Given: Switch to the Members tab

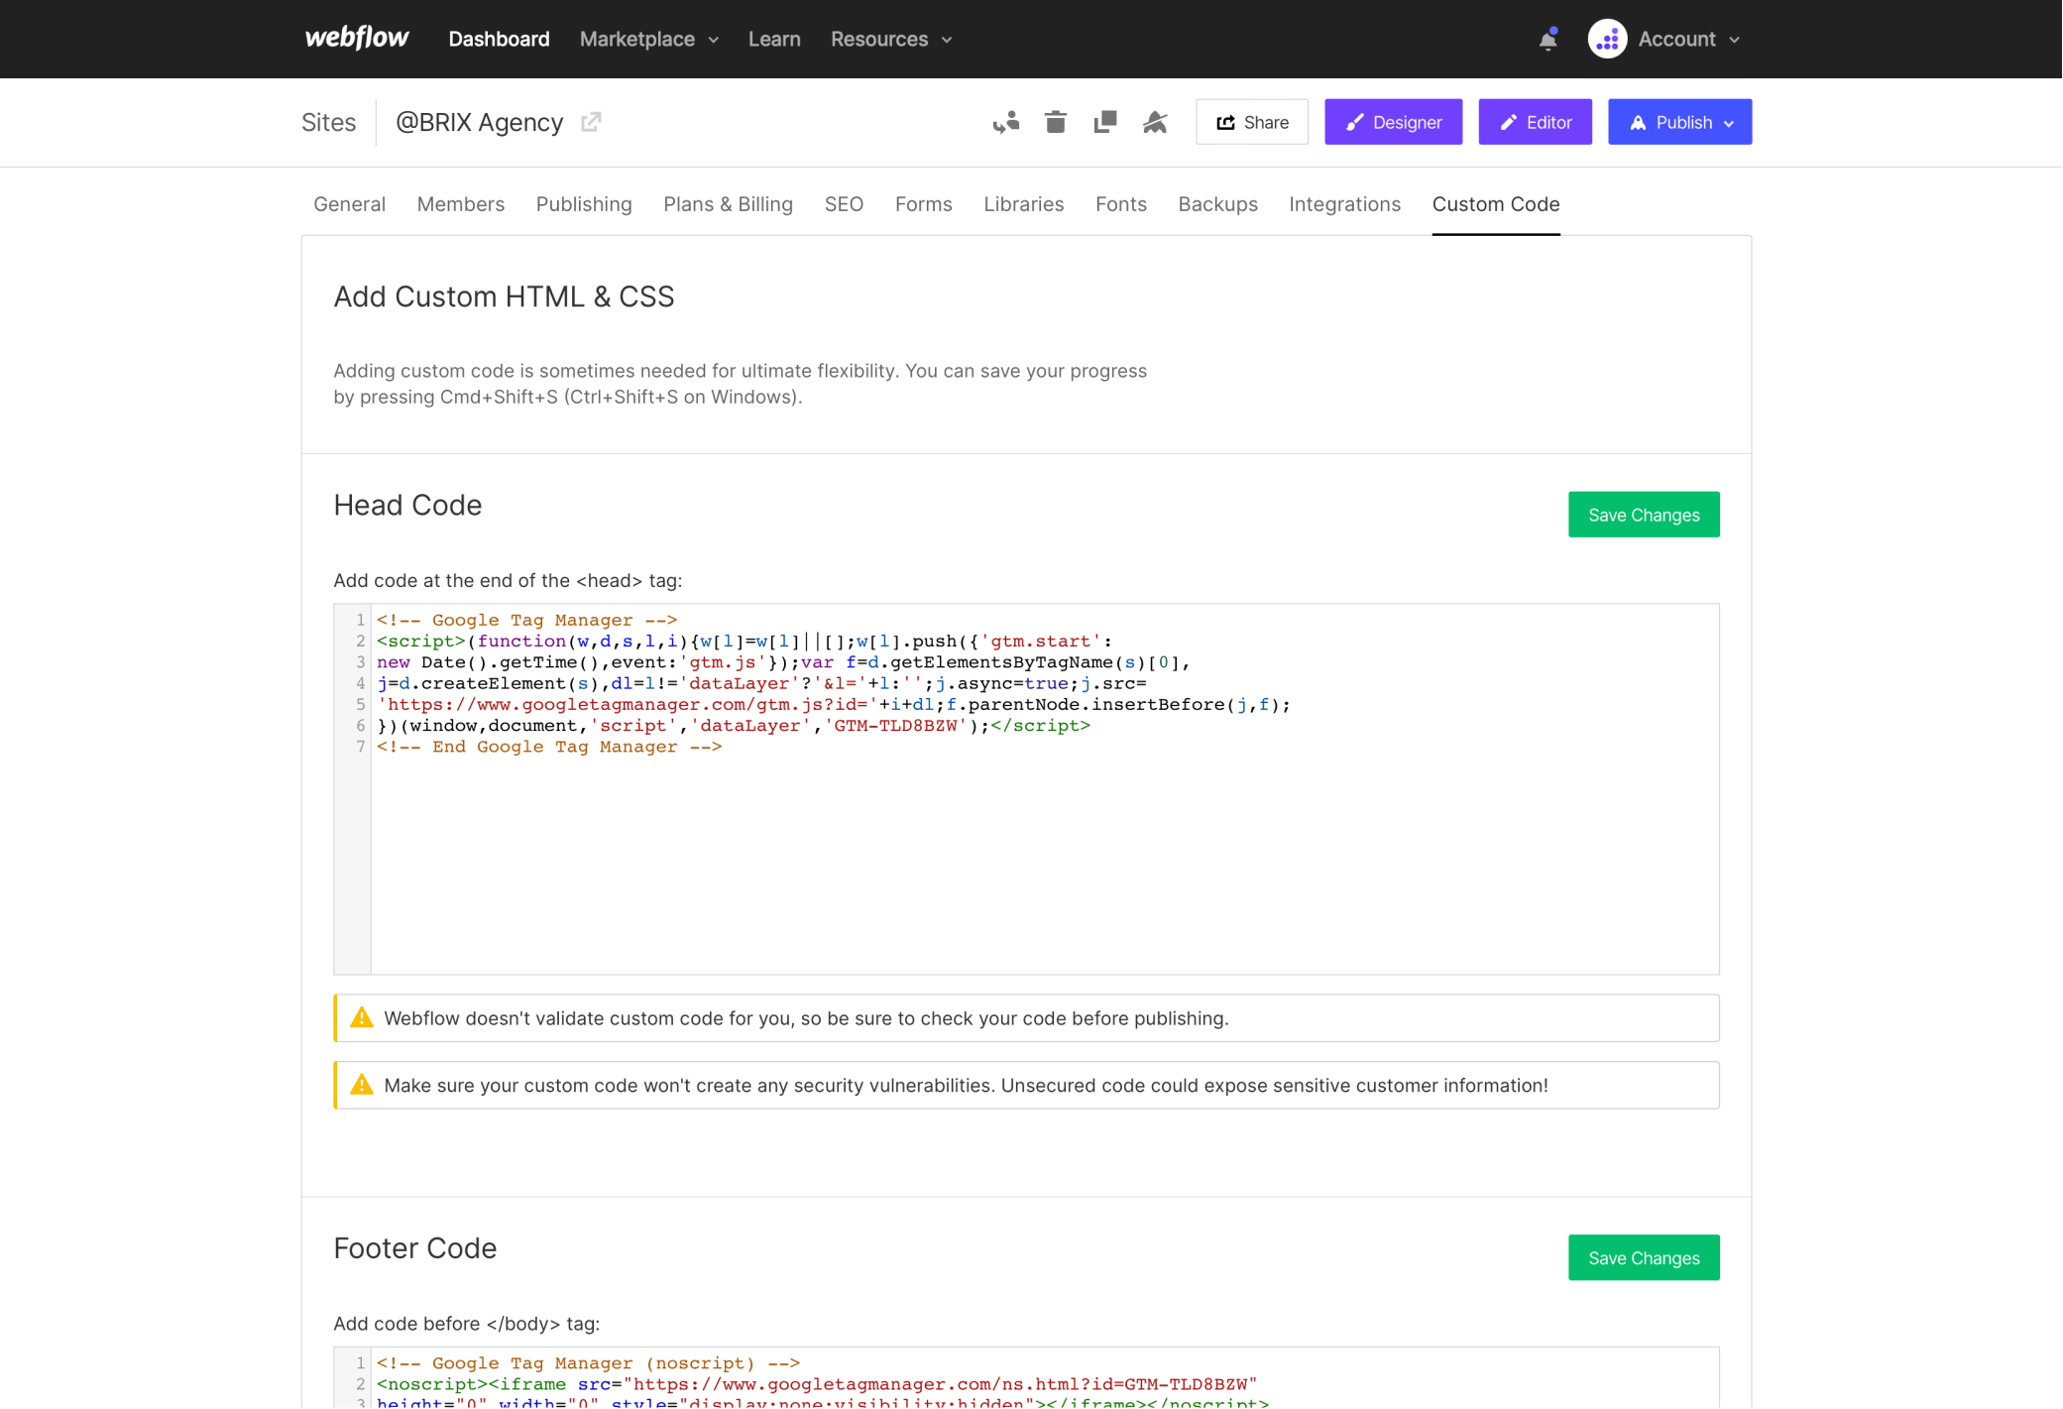Looking at the screenshot, I should 460,204.
